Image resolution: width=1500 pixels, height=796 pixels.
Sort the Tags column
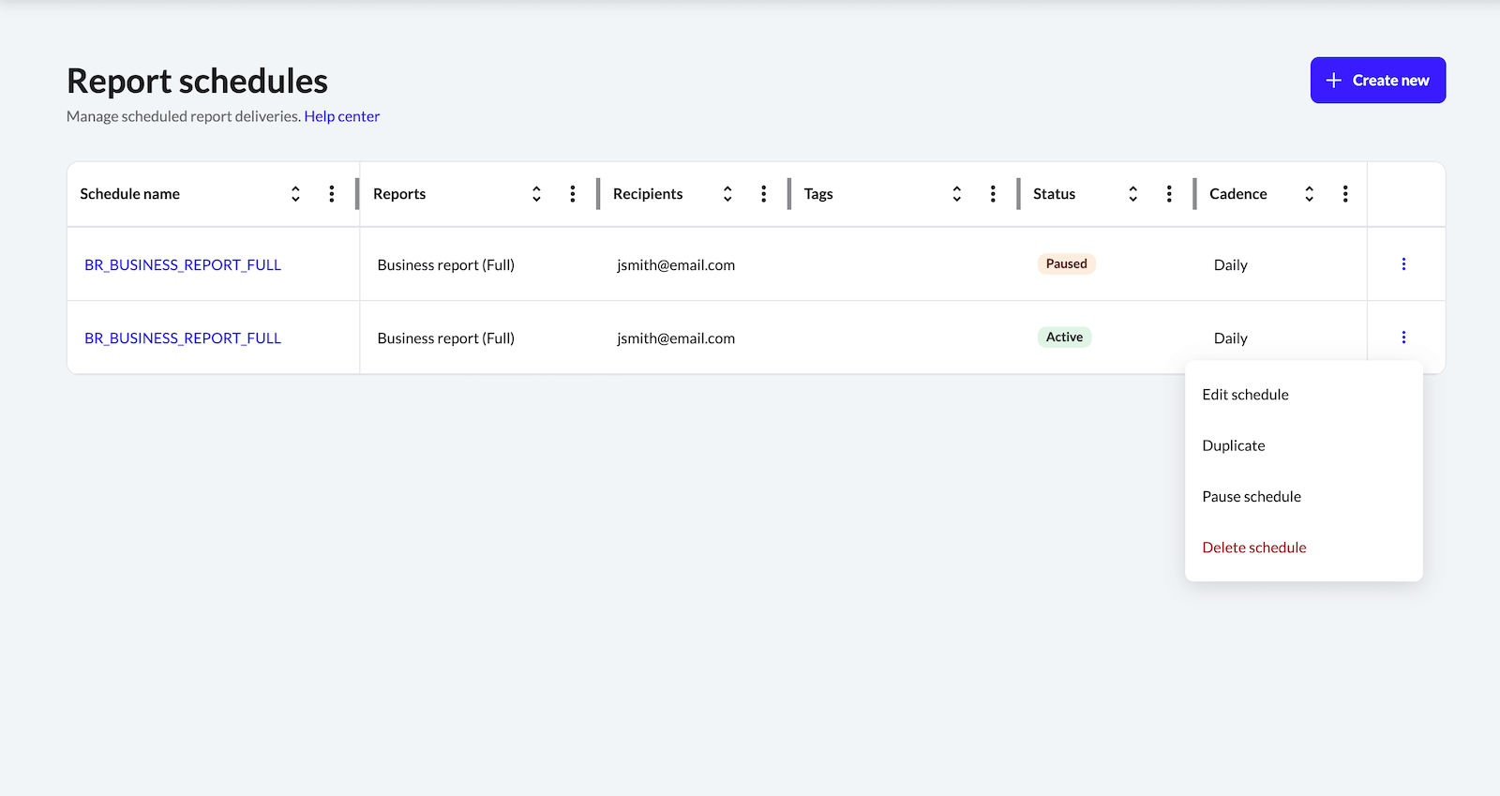pos(956,194)
